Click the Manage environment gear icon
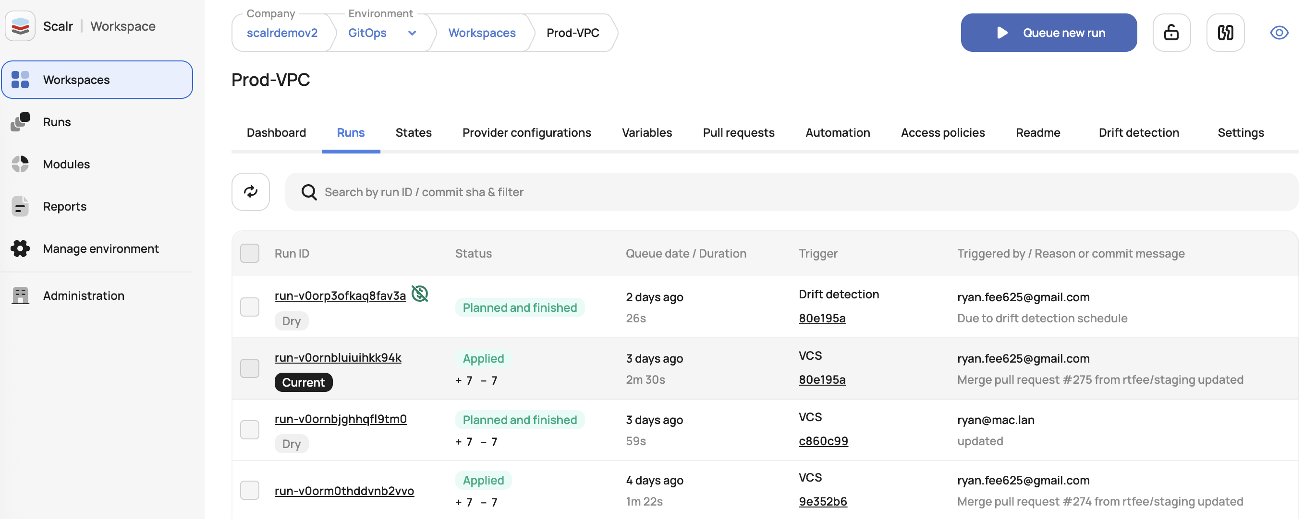The width and height of the screenshot is (1316, 519). (20, 248)
